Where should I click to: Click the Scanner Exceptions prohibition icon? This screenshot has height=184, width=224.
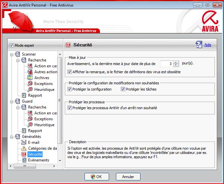click(x=30, y=84)
